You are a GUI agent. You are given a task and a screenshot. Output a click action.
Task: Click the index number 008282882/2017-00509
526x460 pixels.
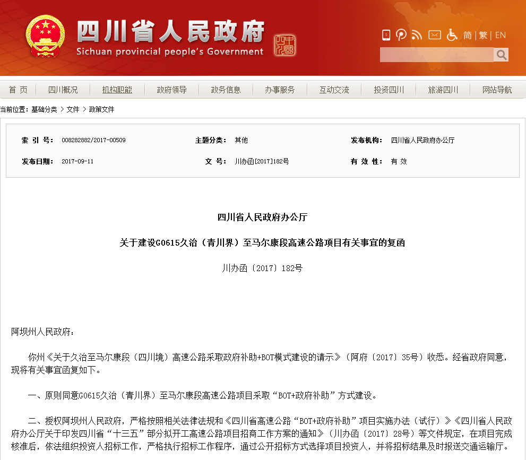[93, 140]
